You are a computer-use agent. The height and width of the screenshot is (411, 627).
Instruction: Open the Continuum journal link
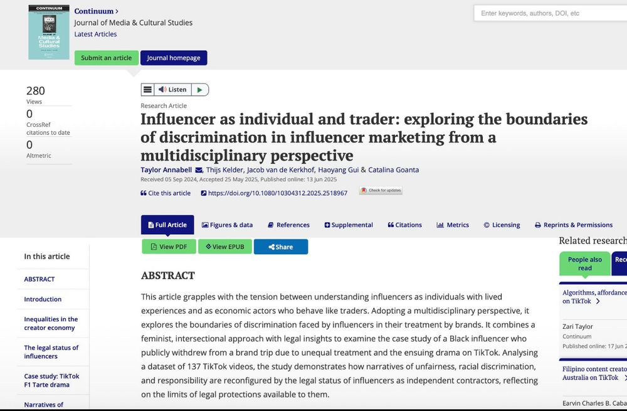[x=96, y=11]
